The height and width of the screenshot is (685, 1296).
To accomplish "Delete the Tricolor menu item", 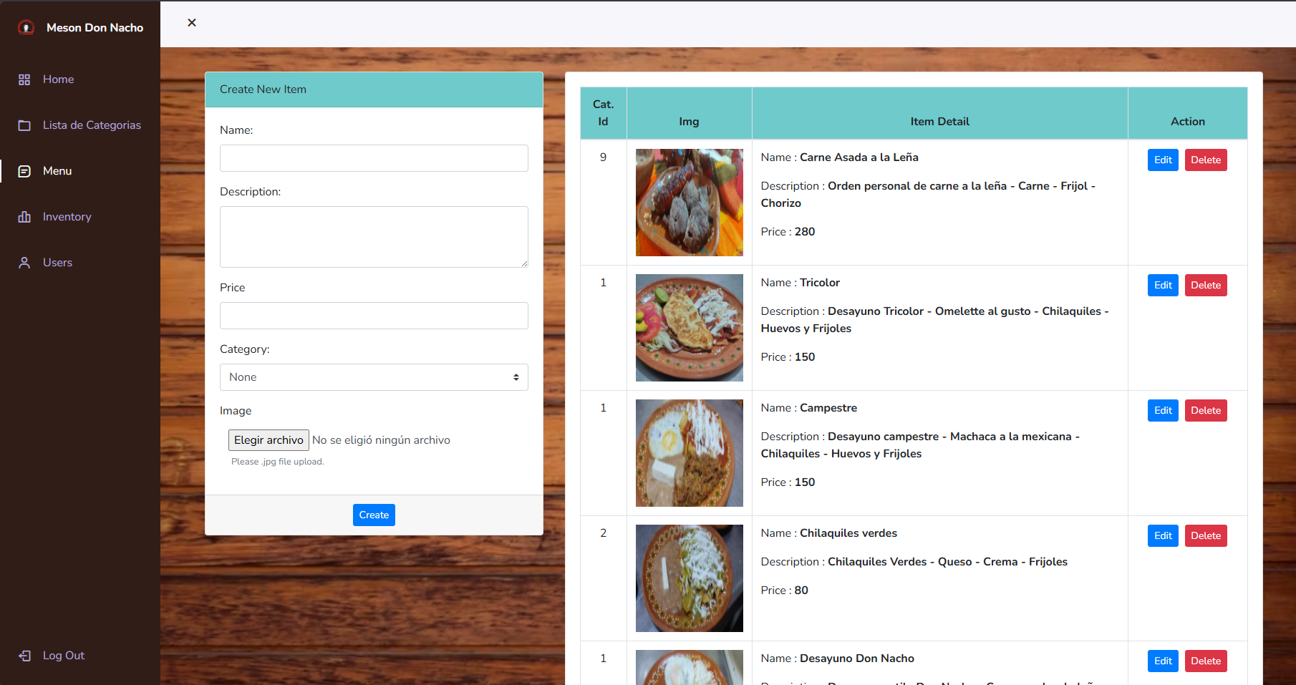I will [x=1205, y=286].
